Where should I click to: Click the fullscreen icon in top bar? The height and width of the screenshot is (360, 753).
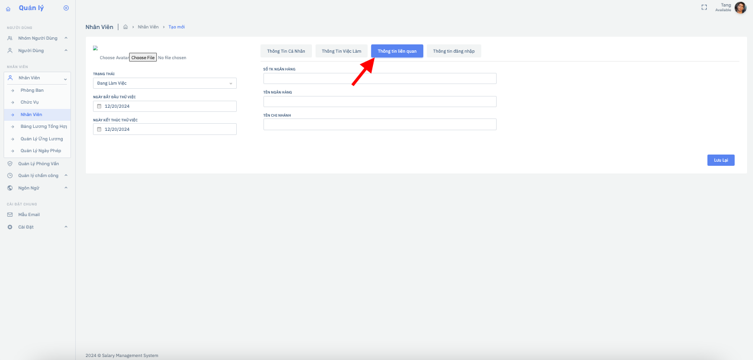(x=704, y=8)
